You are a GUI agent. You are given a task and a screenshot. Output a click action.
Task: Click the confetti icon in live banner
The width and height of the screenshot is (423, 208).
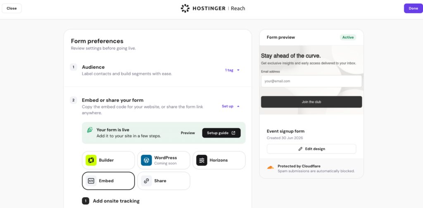coord(90,130)
